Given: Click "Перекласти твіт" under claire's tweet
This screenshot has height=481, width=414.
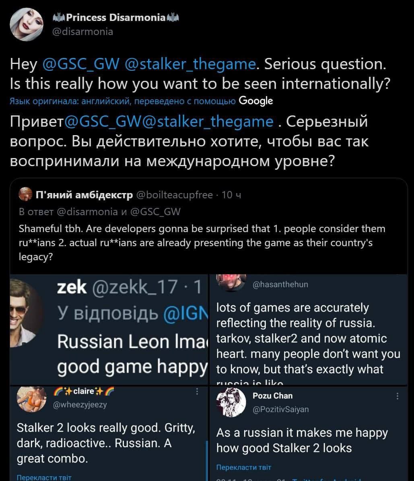Looking at the screenshot, I should click(x=44, y=477).
